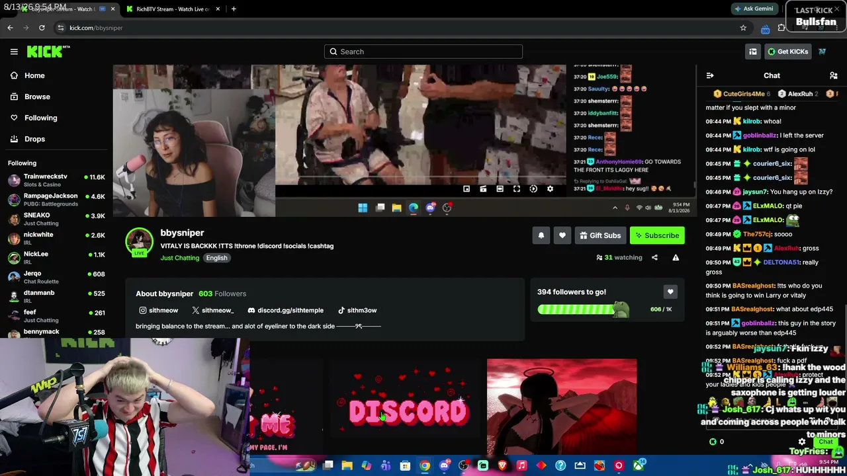Open OBS Studio from the taskbar
The width and height of the screenshot is (847, 476).
[x=463, y=465]
